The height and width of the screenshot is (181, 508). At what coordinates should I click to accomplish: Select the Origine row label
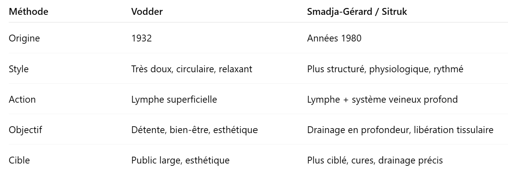tap(24, 38)
